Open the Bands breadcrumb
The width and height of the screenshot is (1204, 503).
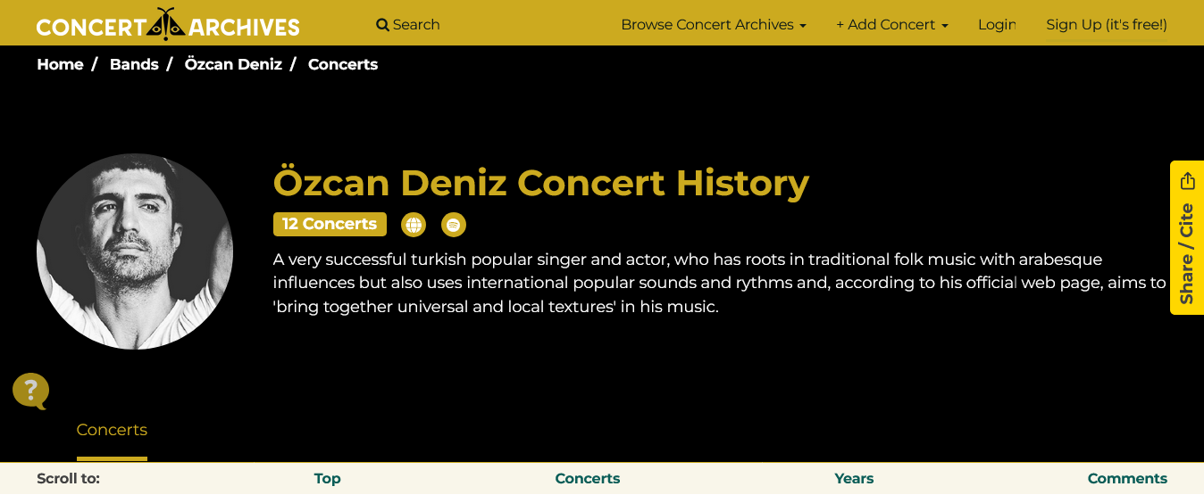point(134,64)
